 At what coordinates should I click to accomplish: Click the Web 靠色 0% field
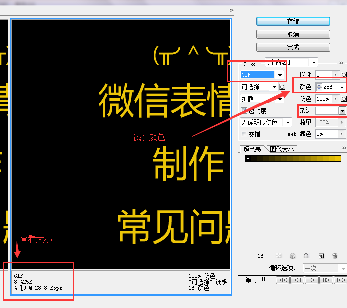327,134
